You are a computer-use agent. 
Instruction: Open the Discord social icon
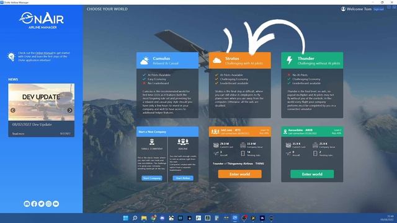27,204
